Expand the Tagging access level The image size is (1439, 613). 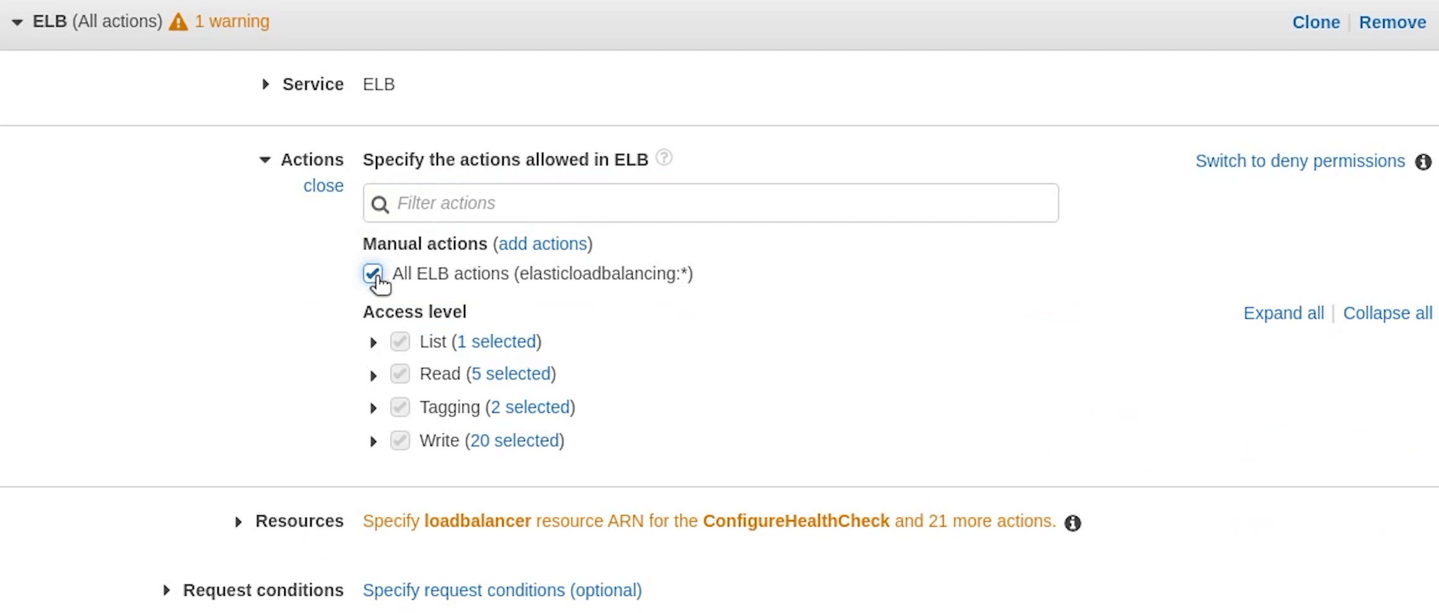[x=373, y=408]
